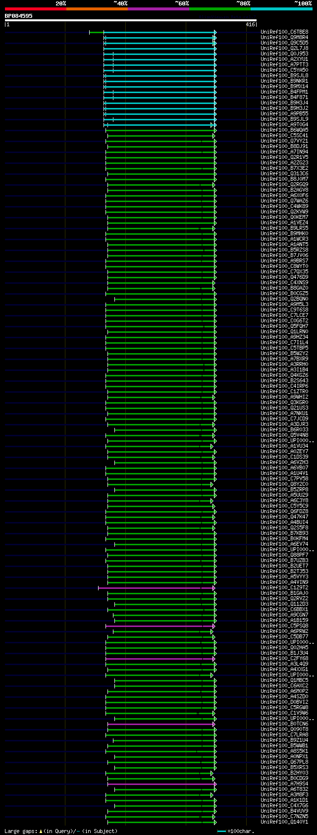Select label UniRef100_A9T0G4
This screenshot has width=317, height=835.
[x=284, y=125]
